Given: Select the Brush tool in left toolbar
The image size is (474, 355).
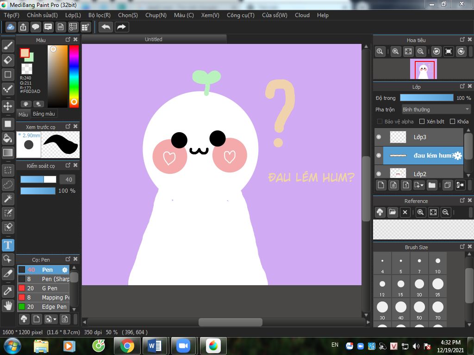Looking at the screenshot, I should click(x=8, y=46).
